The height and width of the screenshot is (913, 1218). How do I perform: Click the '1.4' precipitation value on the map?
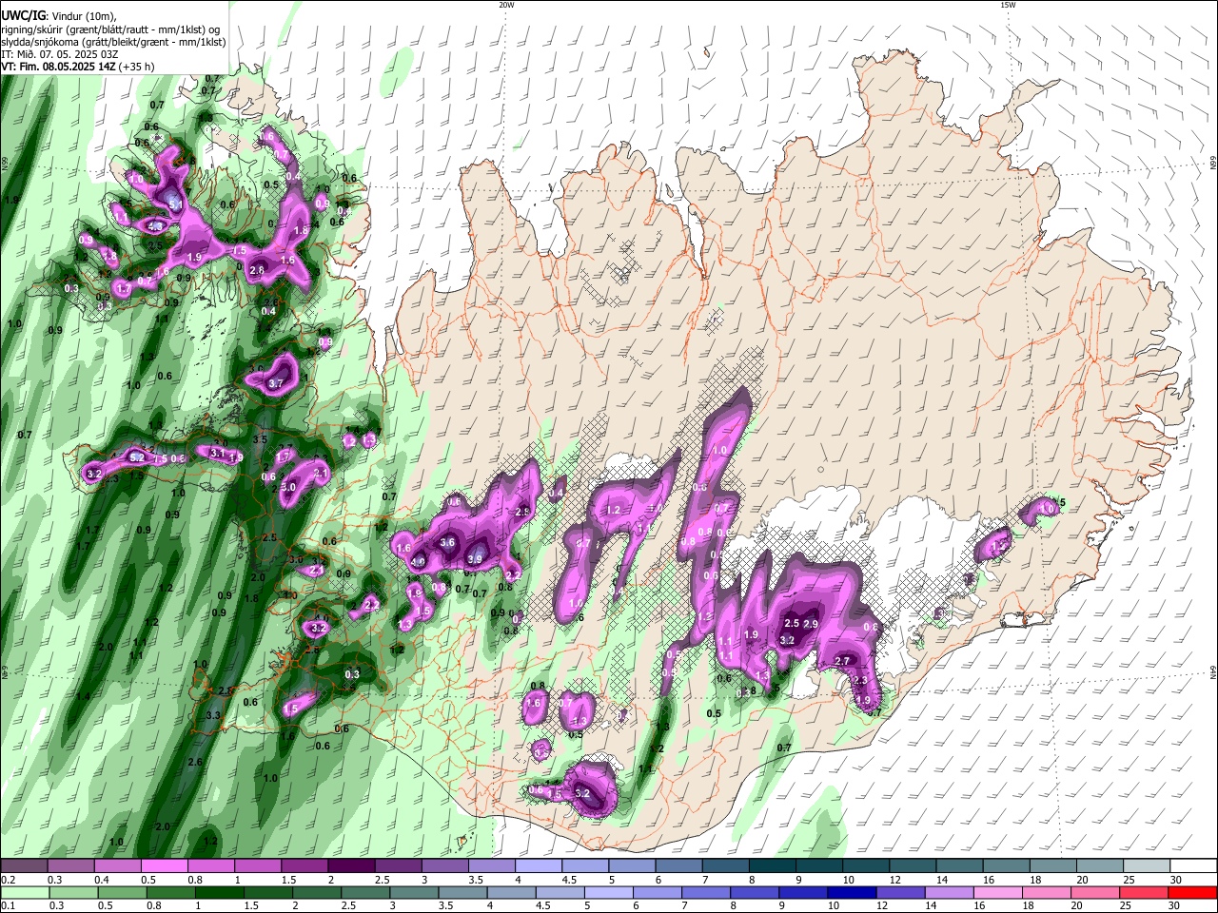pos(83,697)
